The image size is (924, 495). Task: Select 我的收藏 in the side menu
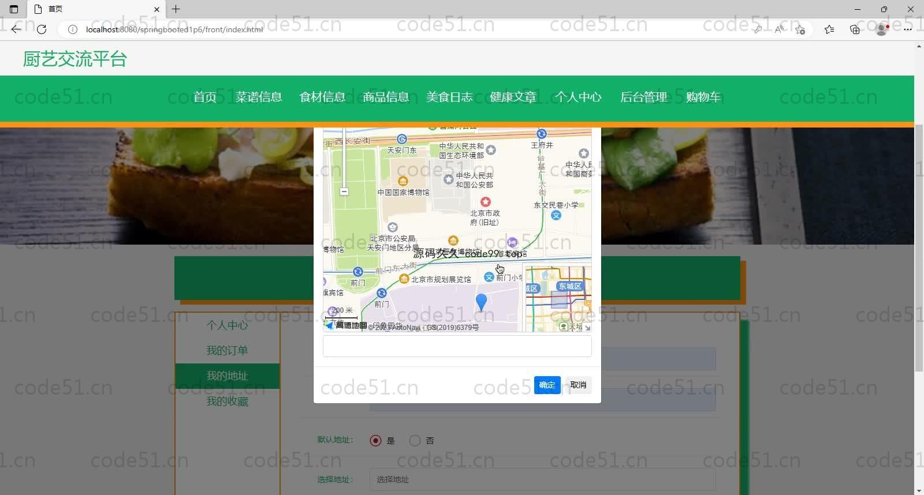click(x=228, y=401)
